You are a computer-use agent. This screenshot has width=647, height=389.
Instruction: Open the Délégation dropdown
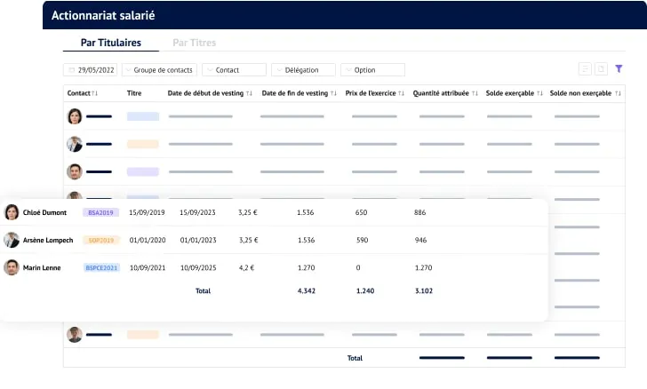pyautogui.click(x=303, y=69)
